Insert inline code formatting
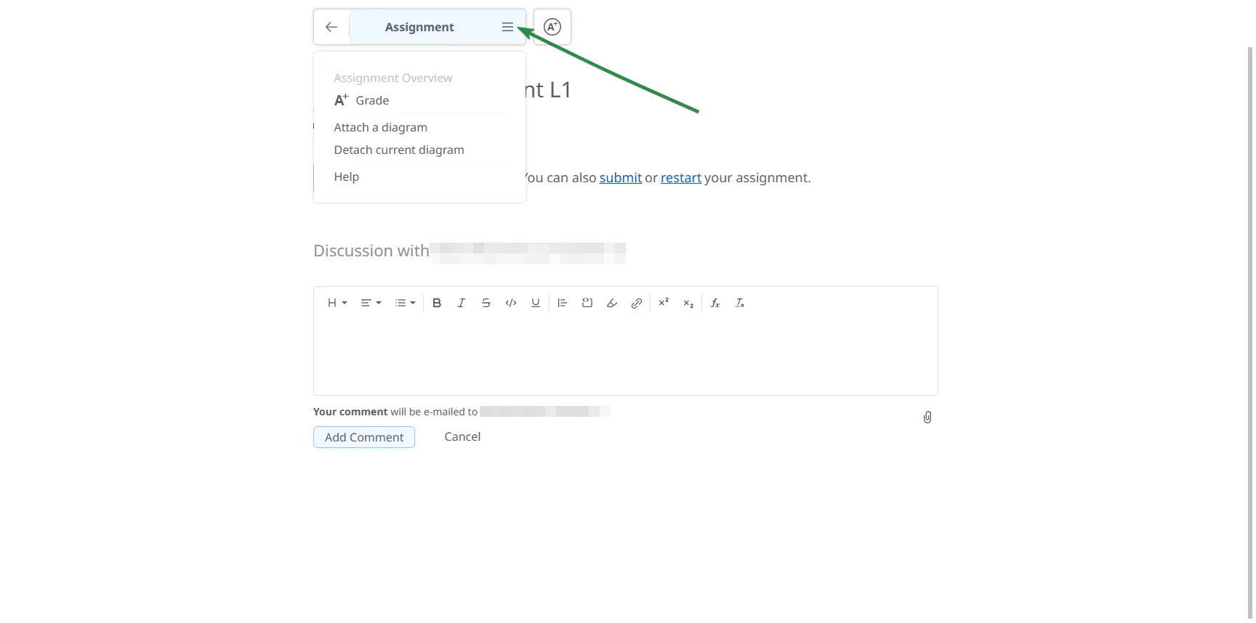The width and height of the screenshot is (1256, 623). (x=511, y=304)
